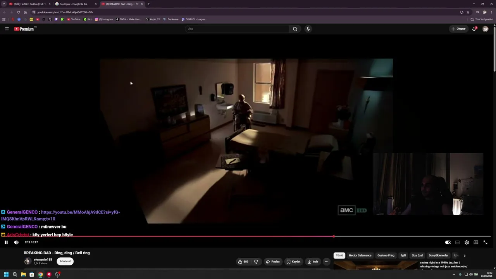The height and width of the screenshot is (279, 496).
Task: Bookmark this page with the star icon
Action: (468, 12)
